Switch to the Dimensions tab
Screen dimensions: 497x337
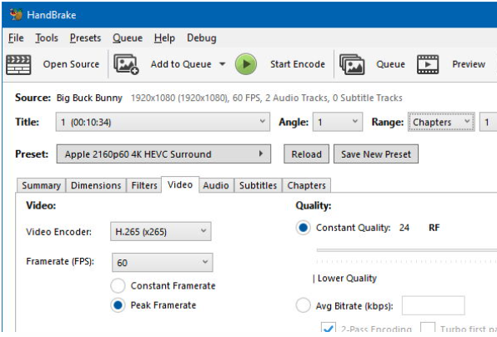(x=96, y=185)
